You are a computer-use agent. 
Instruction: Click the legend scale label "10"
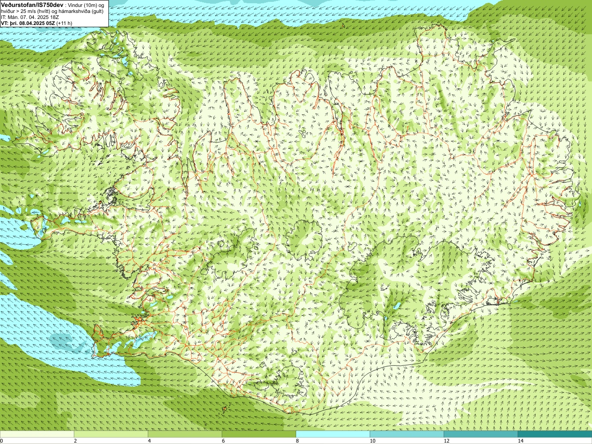[372, 441]
